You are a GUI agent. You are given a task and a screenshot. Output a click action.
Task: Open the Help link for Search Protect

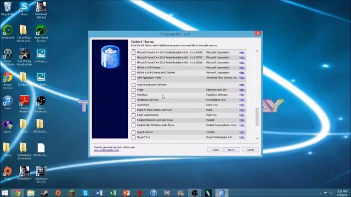point(242,132)
